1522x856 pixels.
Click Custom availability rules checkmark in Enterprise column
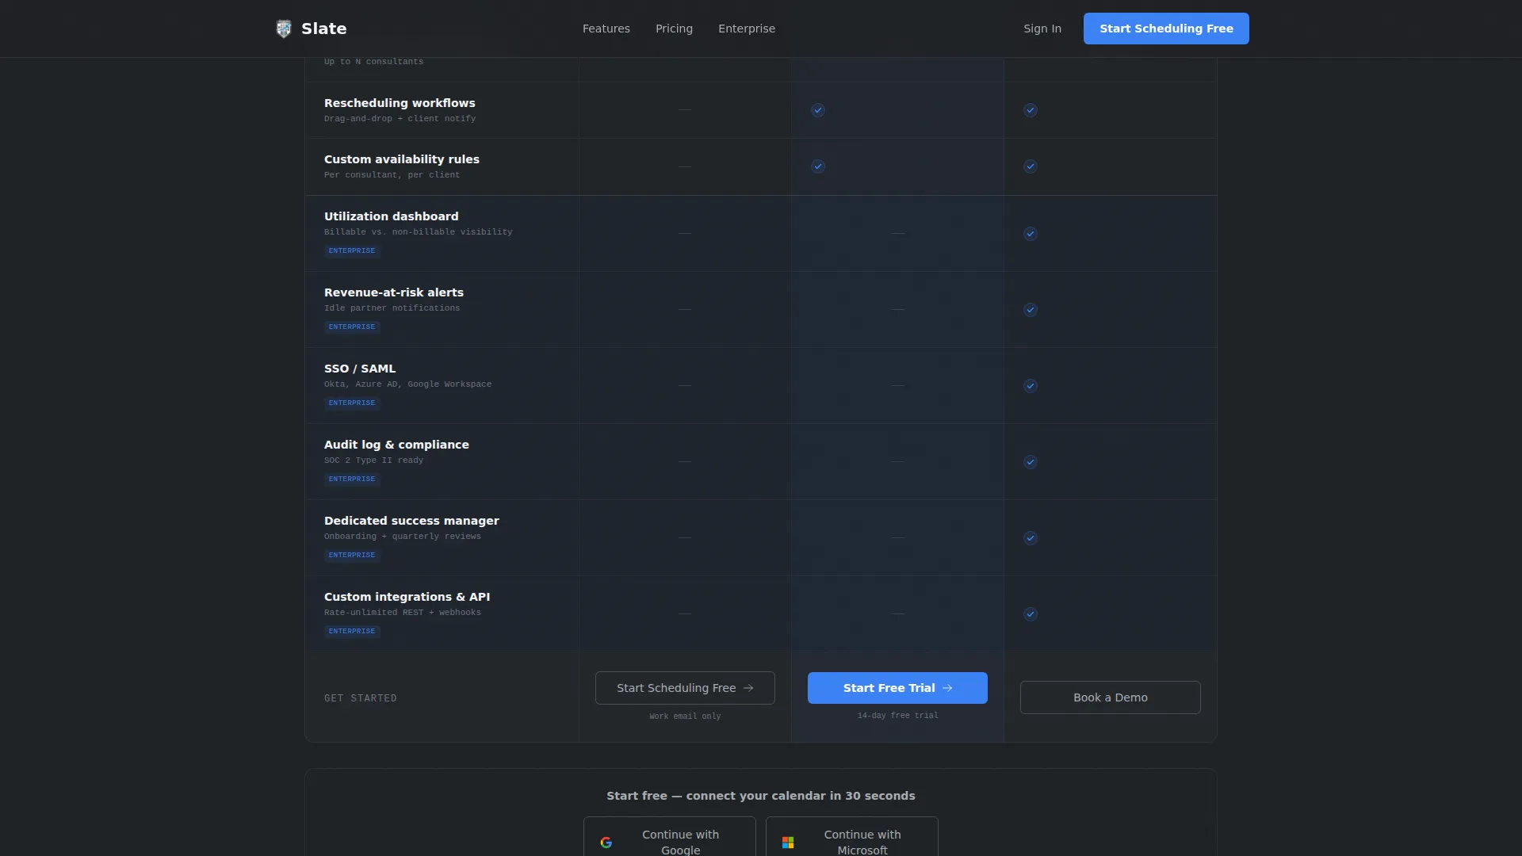point(1030,166)
